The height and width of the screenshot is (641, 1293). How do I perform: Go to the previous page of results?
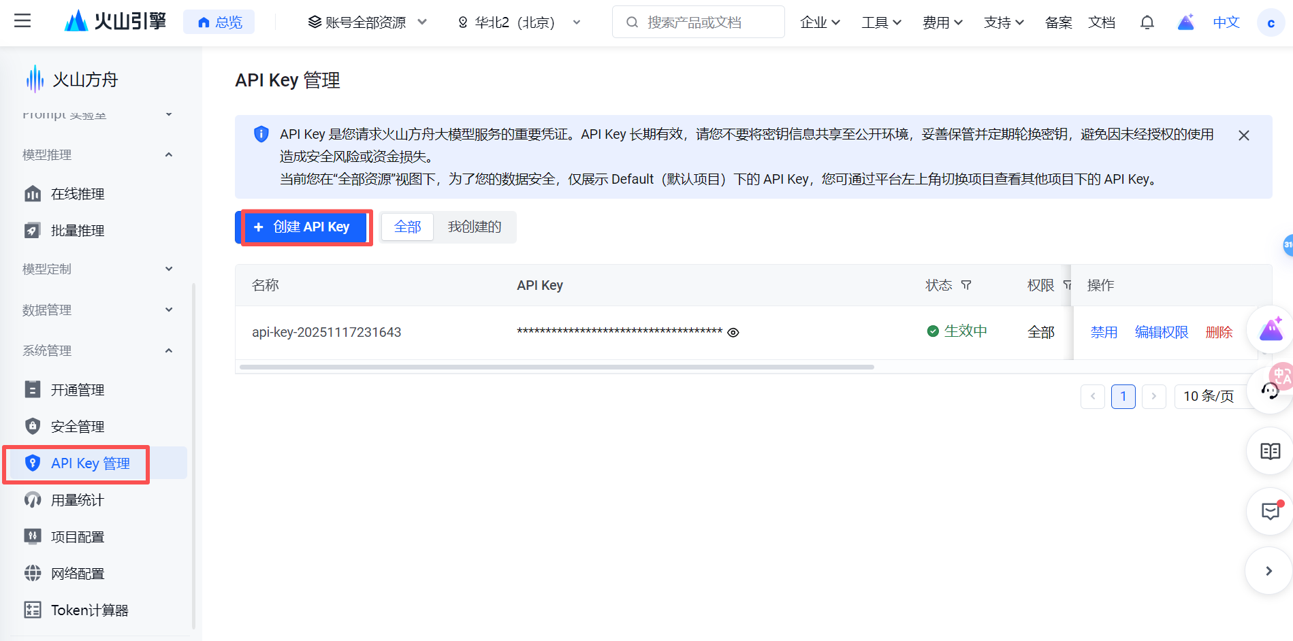[x=1093, y=396]
